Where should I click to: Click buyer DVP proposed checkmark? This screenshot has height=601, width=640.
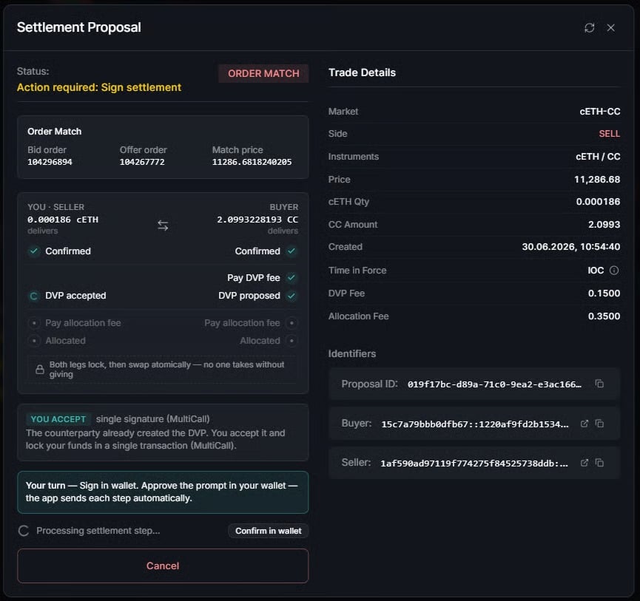point(291,296)
